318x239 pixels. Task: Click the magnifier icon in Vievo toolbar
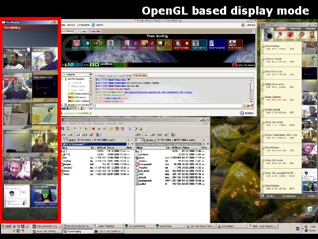coord(280,35)
